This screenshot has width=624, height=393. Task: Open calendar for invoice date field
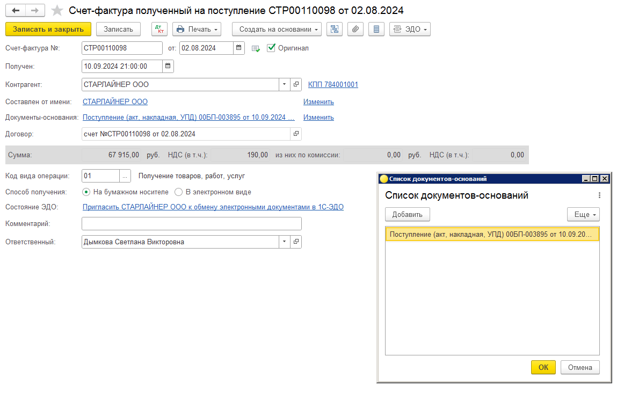point(239,48)
